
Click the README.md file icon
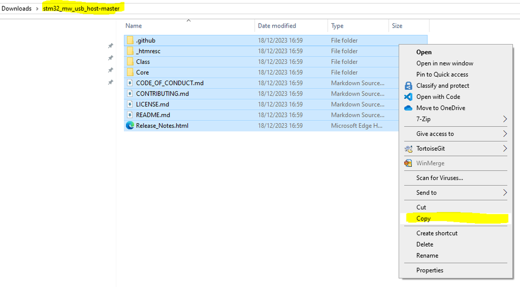click(x=130, y=115)
